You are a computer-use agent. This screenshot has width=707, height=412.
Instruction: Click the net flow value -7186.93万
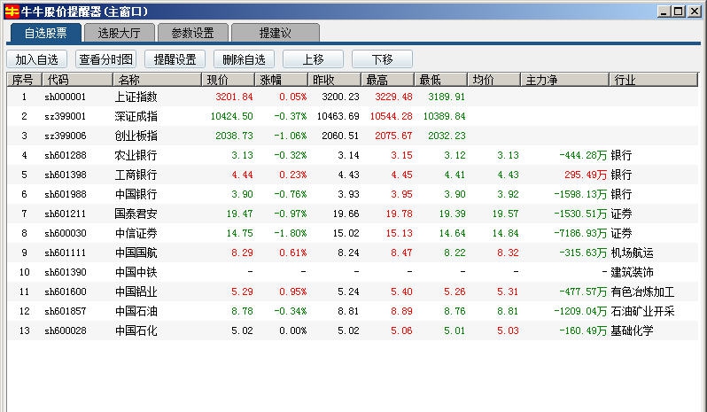click(x=580, y=233)
